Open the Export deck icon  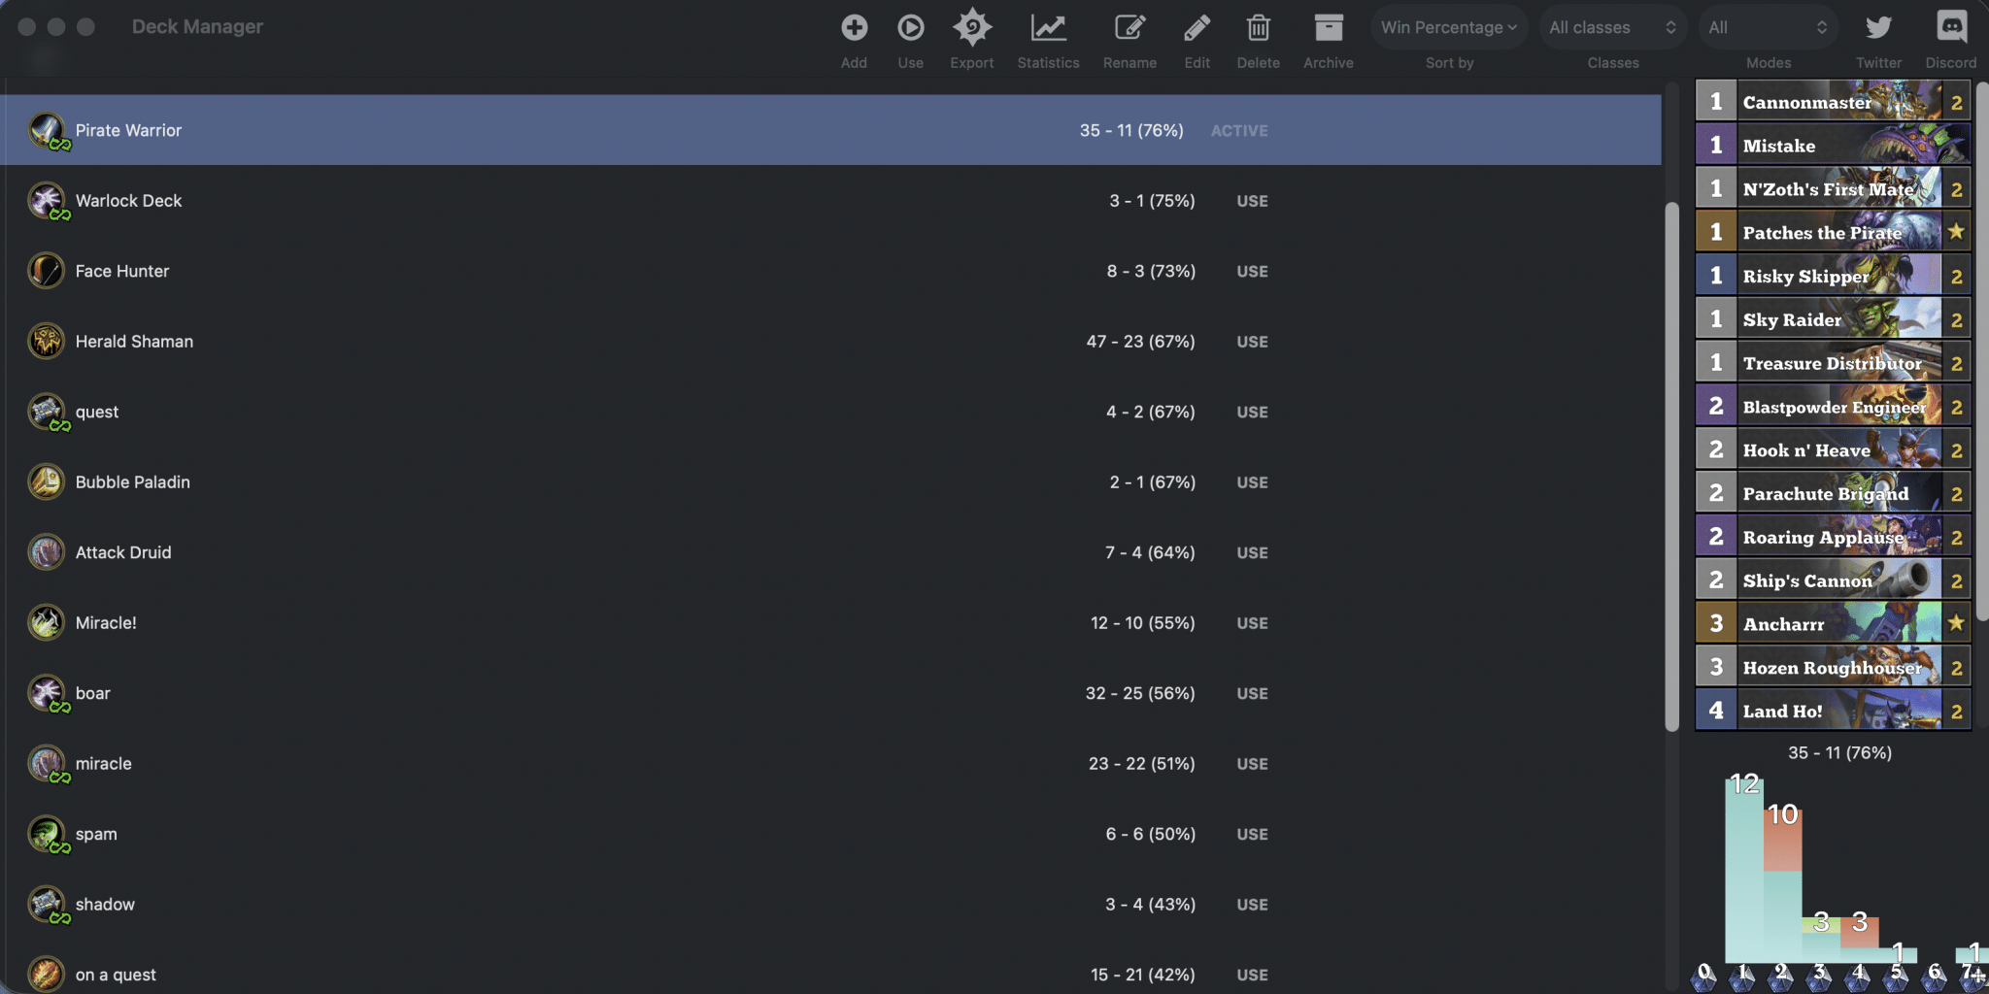[971, 27]
